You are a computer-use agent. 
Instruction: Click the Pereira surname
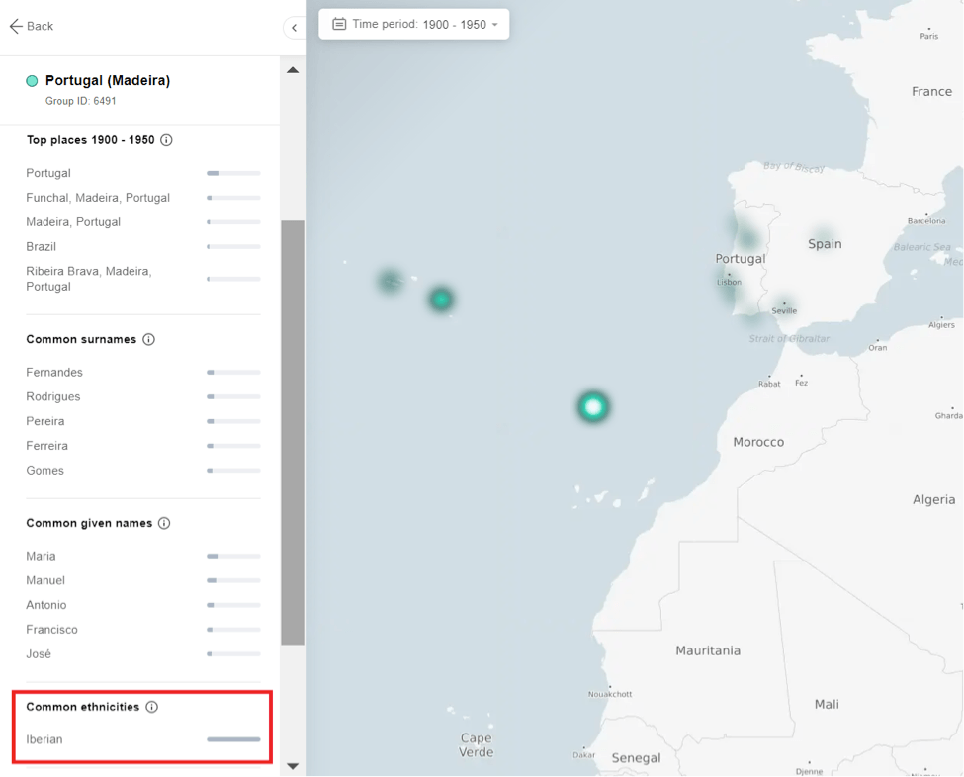tap(44, 421)
